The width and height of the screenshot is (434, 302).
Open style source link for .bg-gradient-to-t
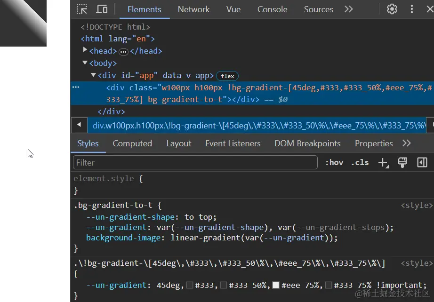coord(416,205)
